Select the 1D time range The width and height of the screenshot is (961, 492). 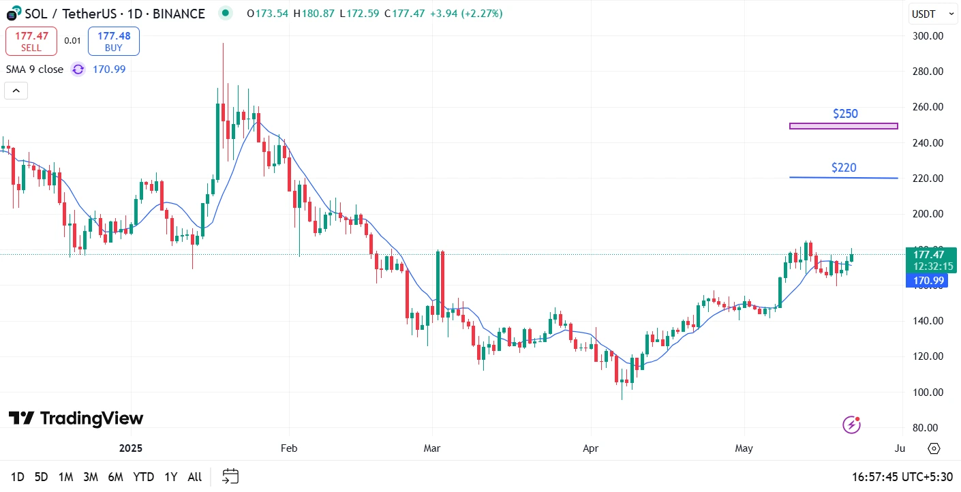(x=18, y=477)
